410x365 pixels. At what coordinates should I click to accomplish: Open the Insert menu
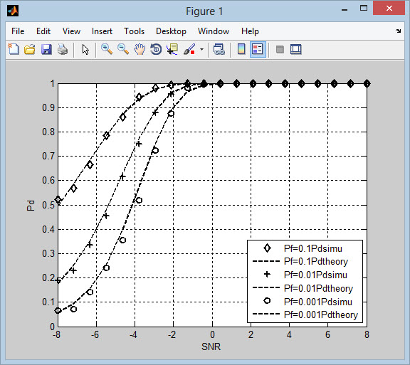[x=102, y=31]
